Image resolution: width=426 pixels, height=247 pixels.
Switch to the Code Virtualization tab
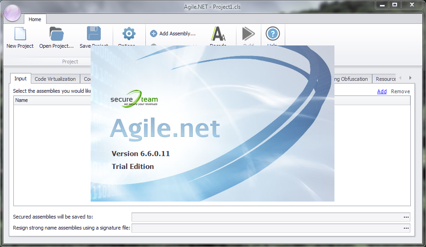tap(55, 79)
